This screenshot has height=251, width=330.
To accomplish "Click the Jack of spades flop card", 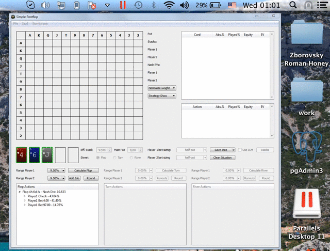I will tap(47, 155).
